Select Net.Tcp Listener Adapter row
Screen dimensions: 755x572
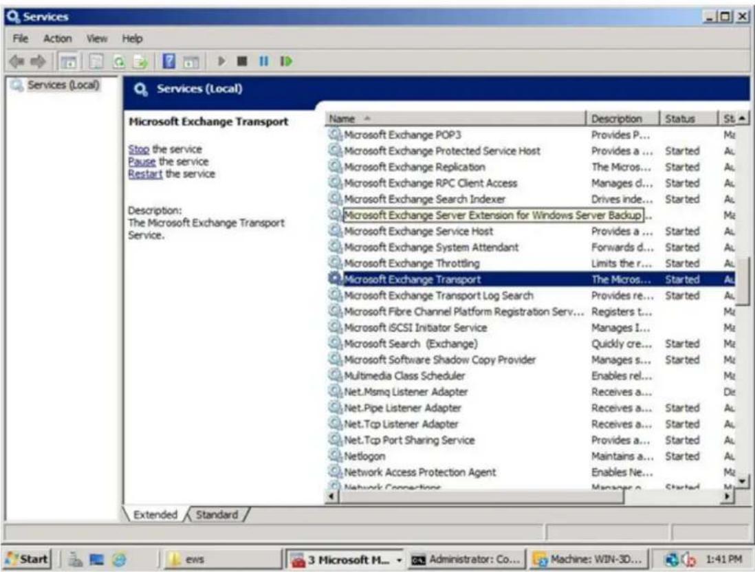531,423
